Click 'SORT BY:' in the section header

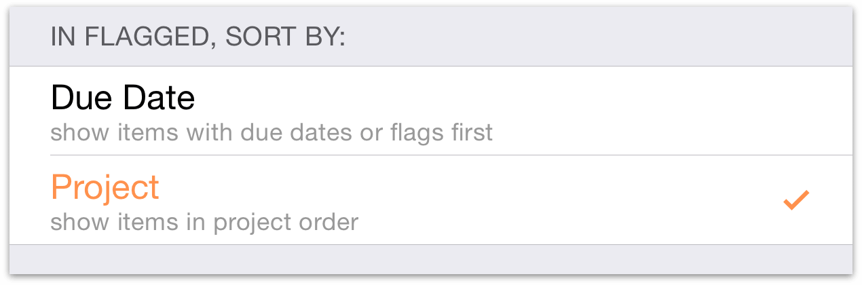286,37
